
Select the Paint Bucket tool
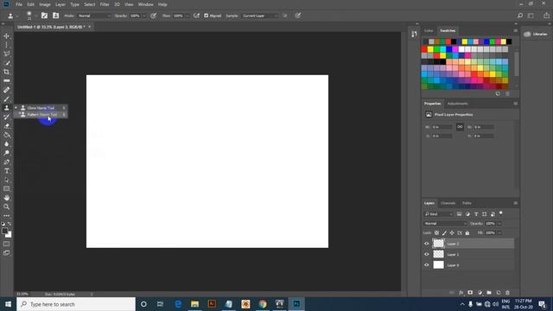[6, 135]
